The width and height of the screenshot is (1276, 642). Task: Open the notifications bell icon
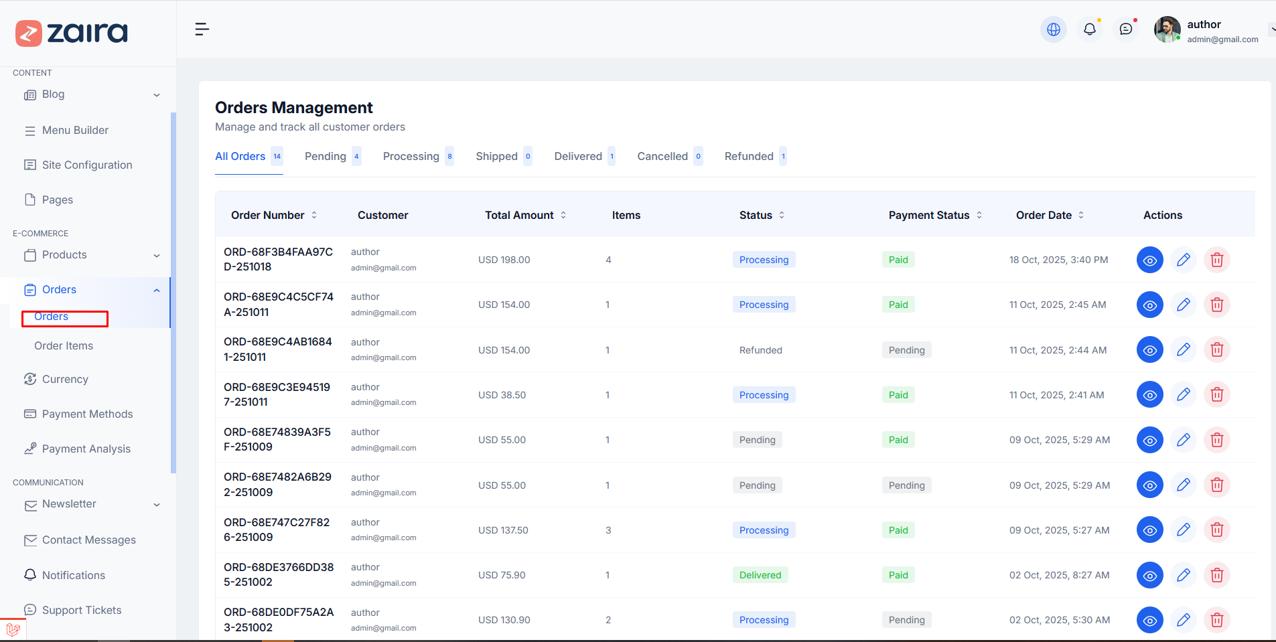pos(1090,29)
